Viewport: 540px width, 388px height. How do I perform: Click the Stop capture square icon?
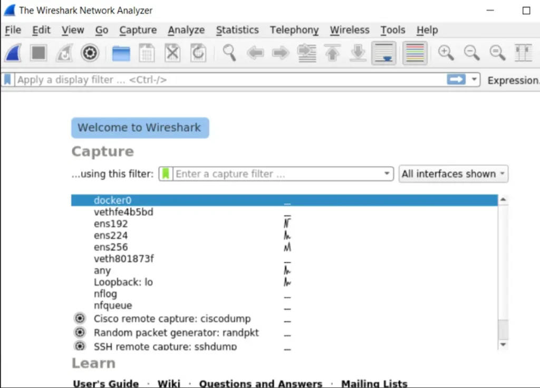(x=38, y=53)
